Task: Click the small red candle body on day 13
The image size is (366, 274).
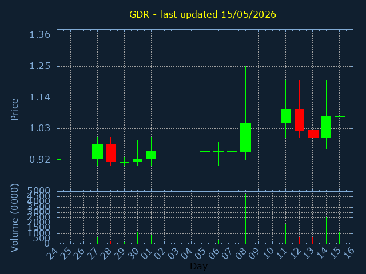Action: (x=313, y=134)
